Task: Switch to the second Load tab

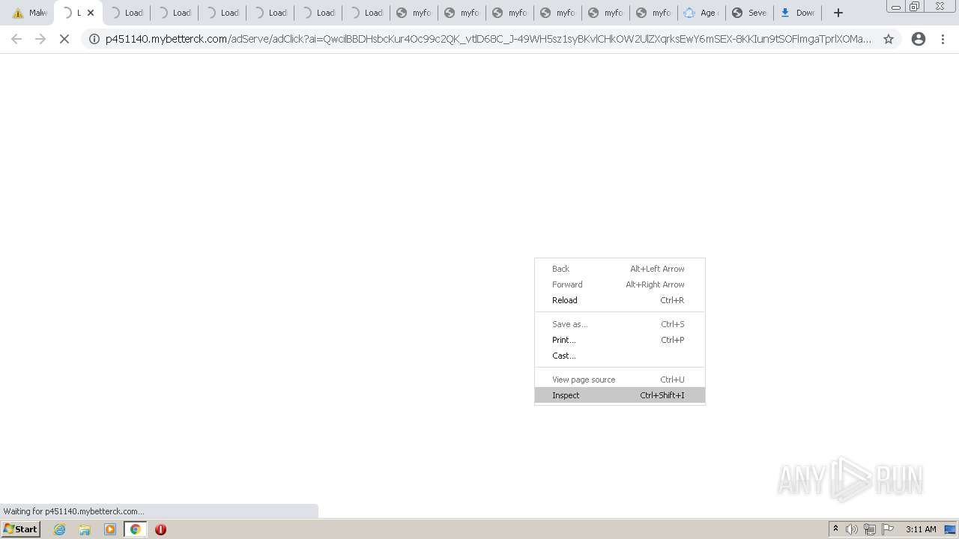Action: 173,13
